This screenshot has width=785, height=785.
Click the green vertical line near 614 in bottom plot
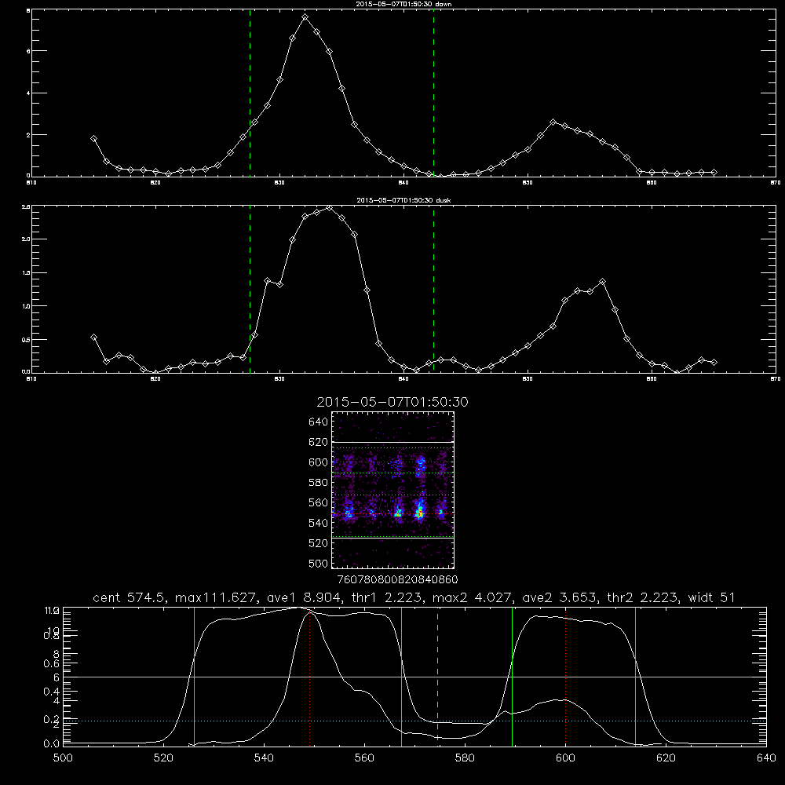click(x=635, y=676)
